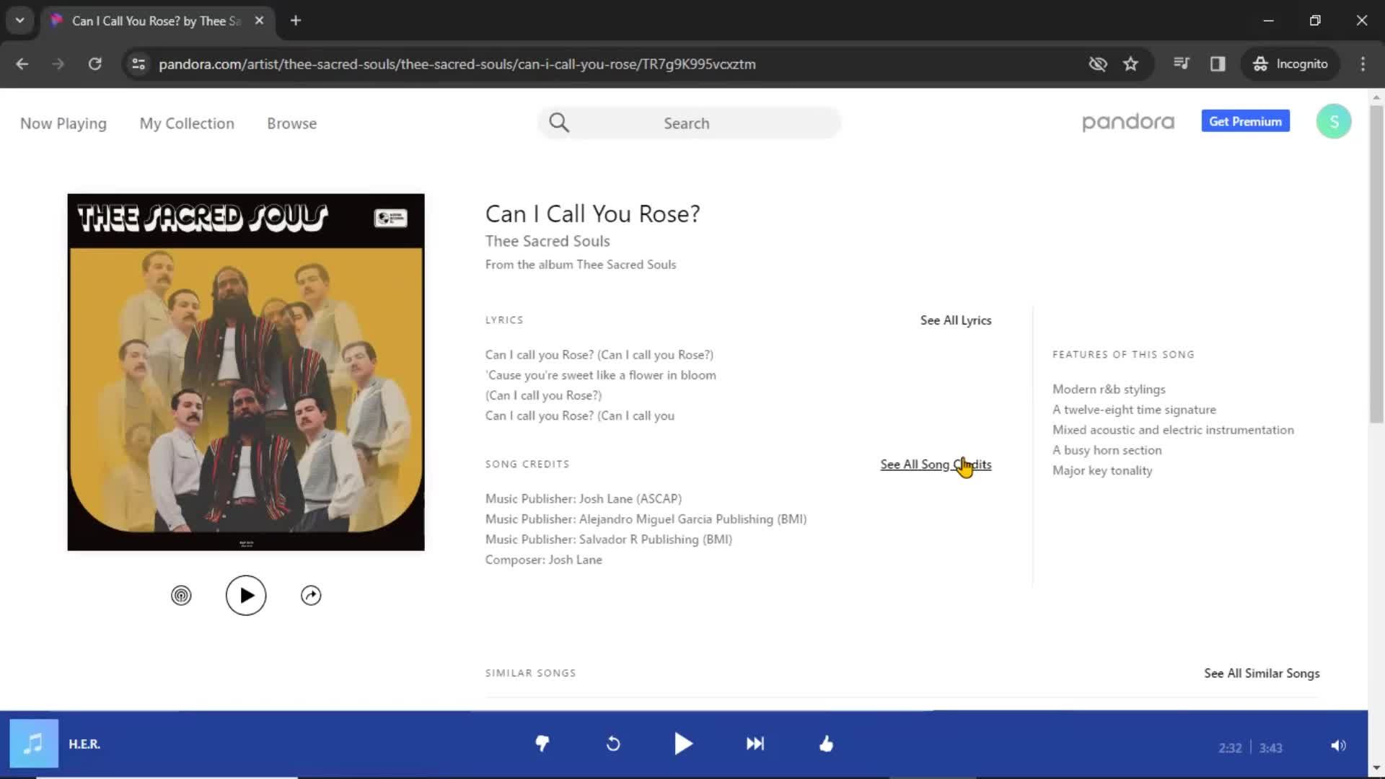Screen dimensions: 1385x779
Task: Click the Pandora station icon
Action: click(181, 594)
